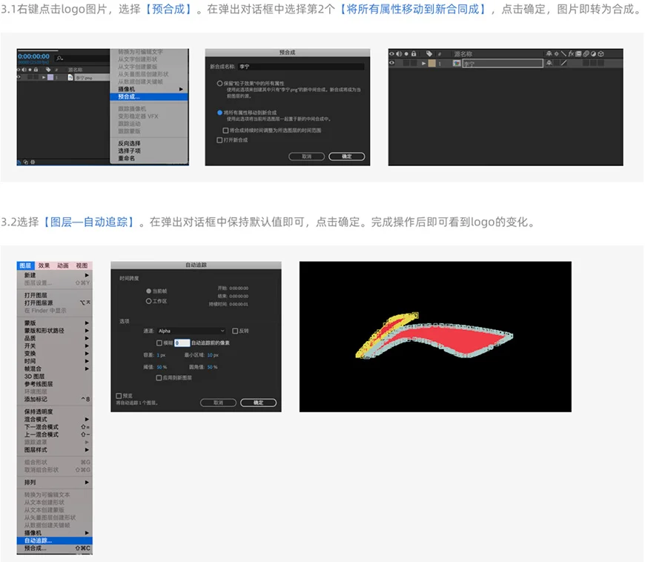Click the lock column icon in right timeline

click(x=414, y=54)
